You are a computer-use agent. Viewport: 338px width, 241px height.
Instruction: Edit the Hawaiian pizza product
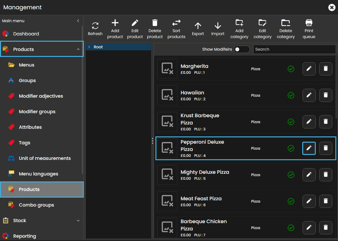(x=309, y=95)
